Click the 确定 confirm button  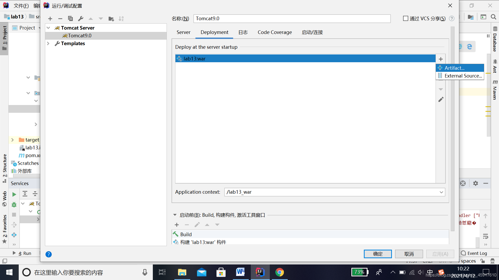pos(378,254)
